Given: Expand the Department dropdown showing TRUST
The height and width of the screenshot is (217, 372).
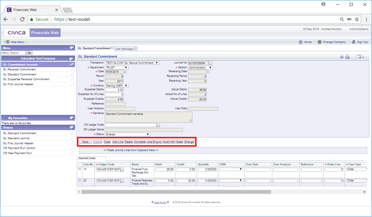Looking at the screenshot, I should tap(117, 68).
